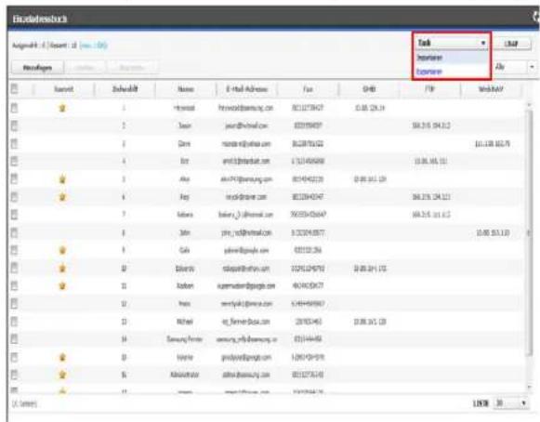540x422 pixels.
Task: Click the scrollbar down arrow of the list
Action: (x=531, y=388)
